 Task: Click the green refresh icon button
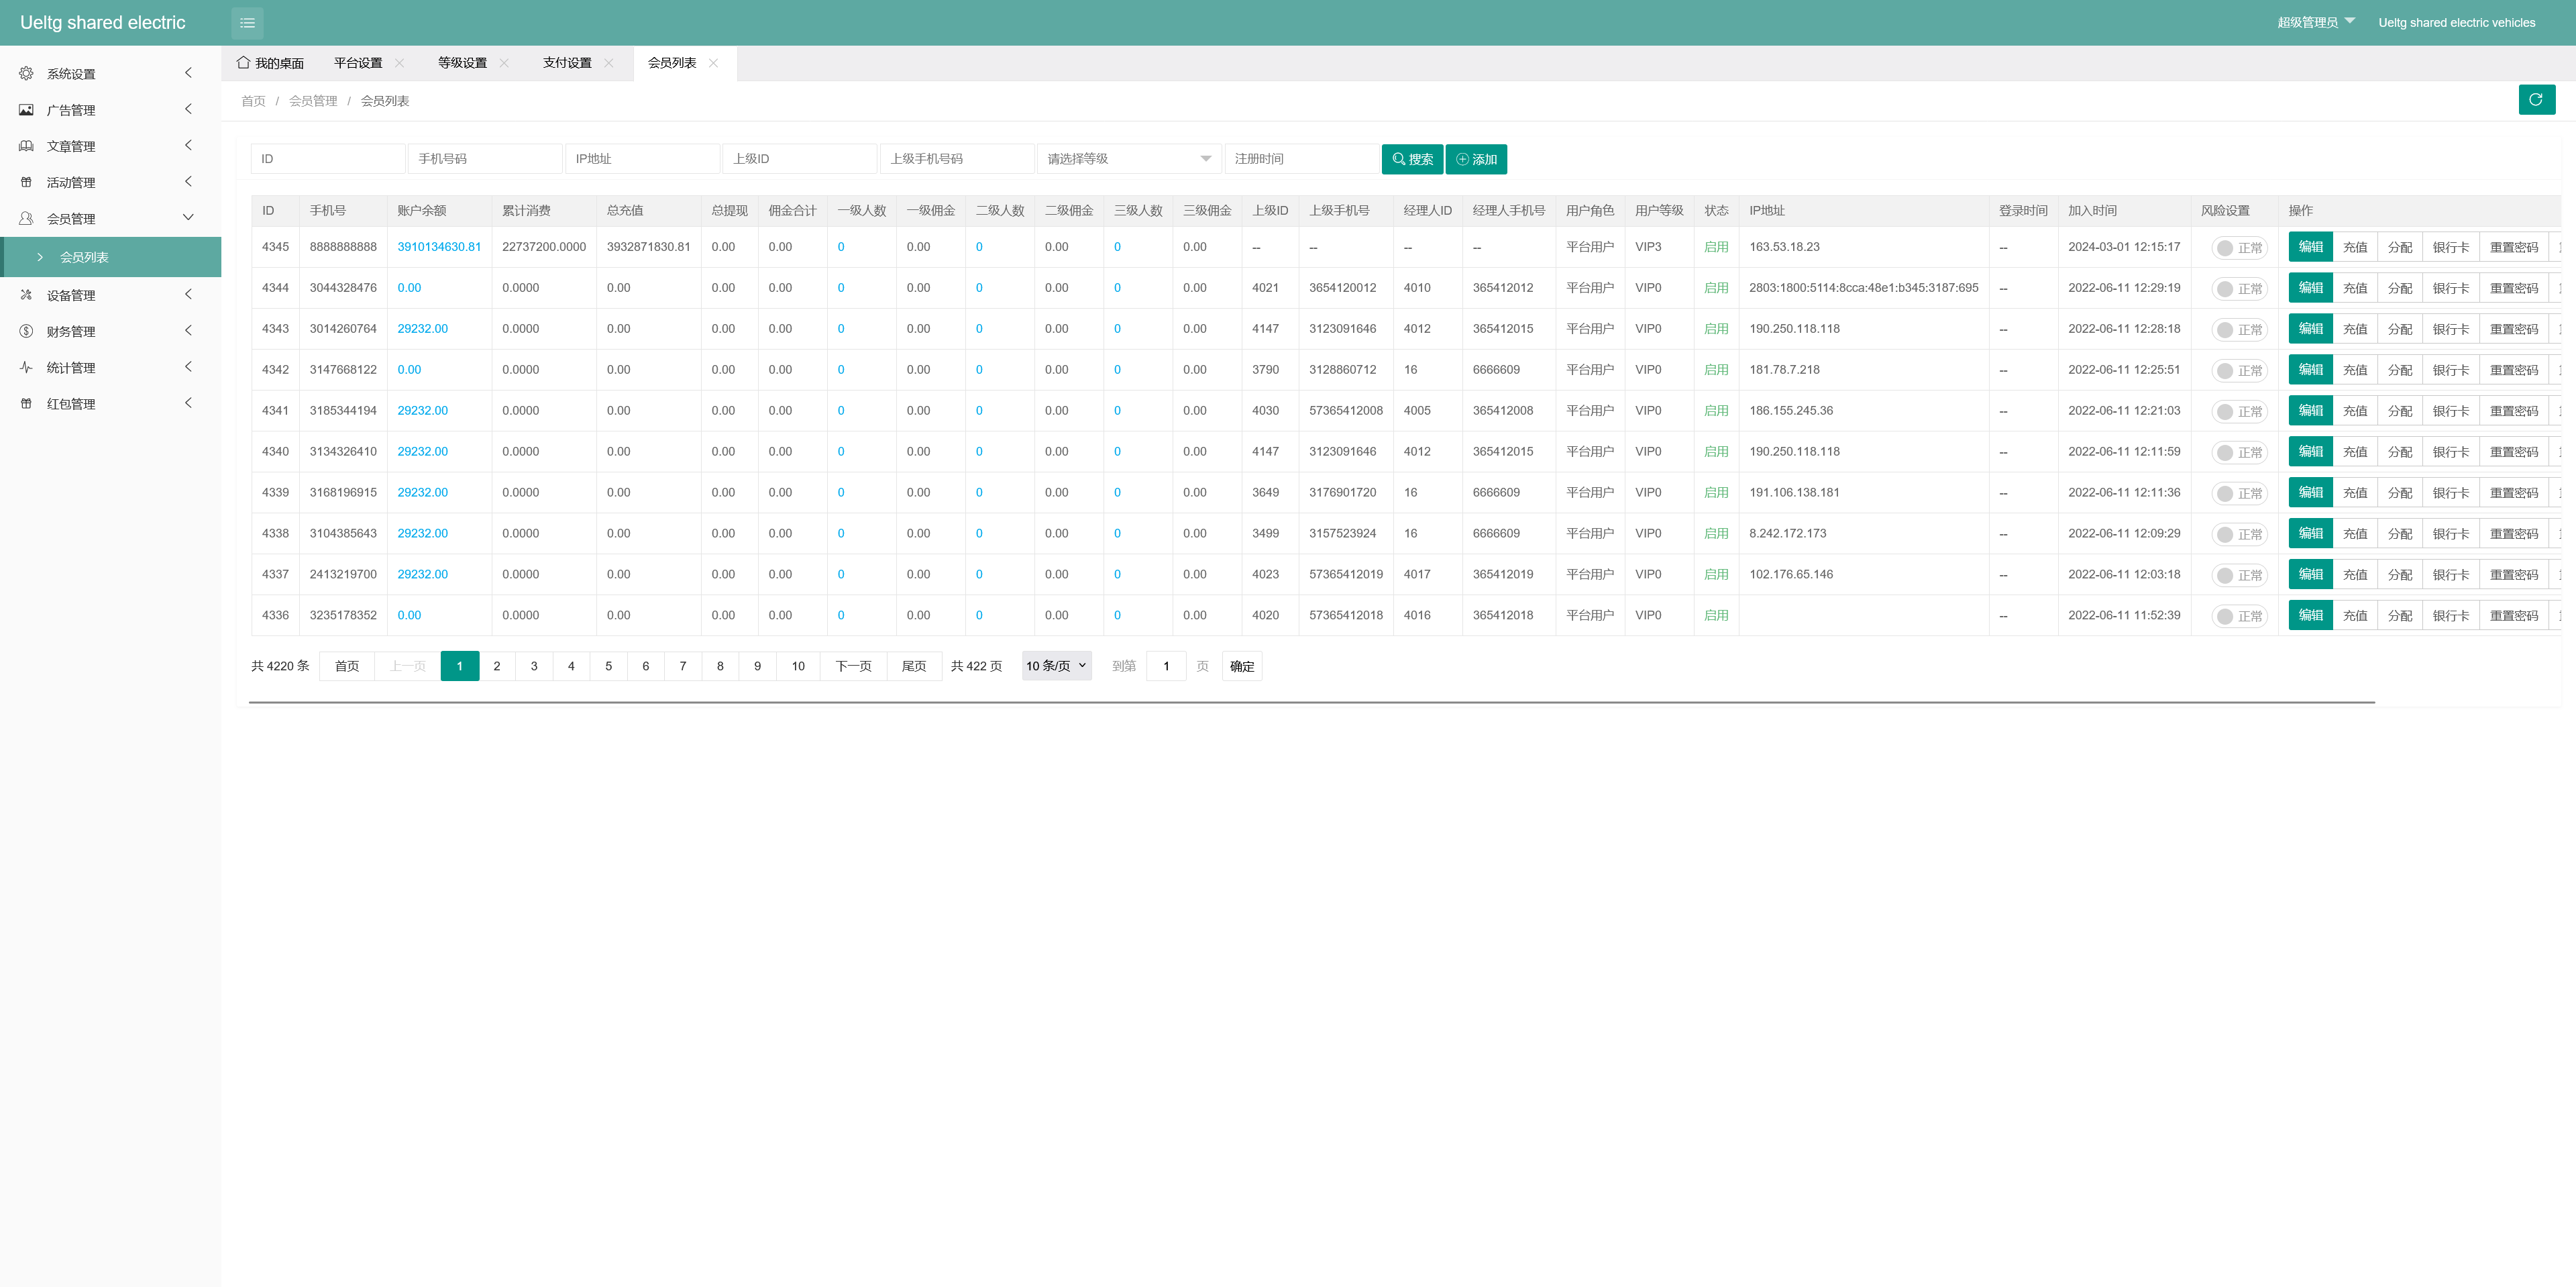point(2536,99)
